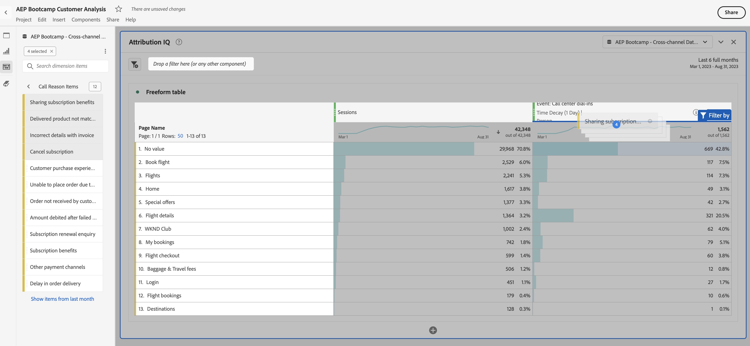Select Incorrect details with invoice item

point(63,135)
